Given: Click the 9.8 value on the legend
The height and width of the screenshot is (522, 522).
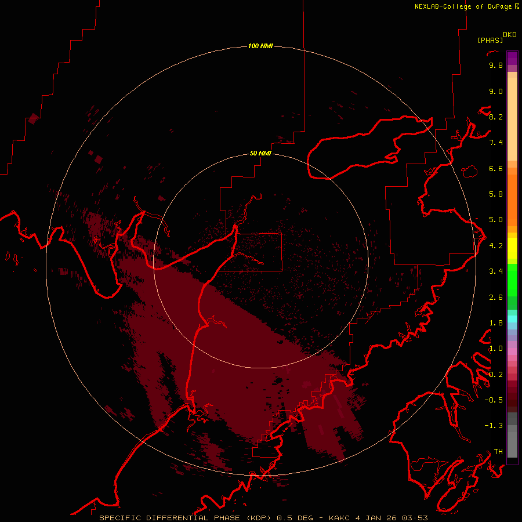Looking at the screenshot, I should (x=496, y=65).
